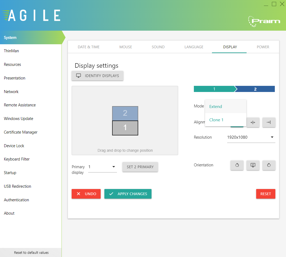
Task: Select Extend mode option
Action: [x=226, y=106]
